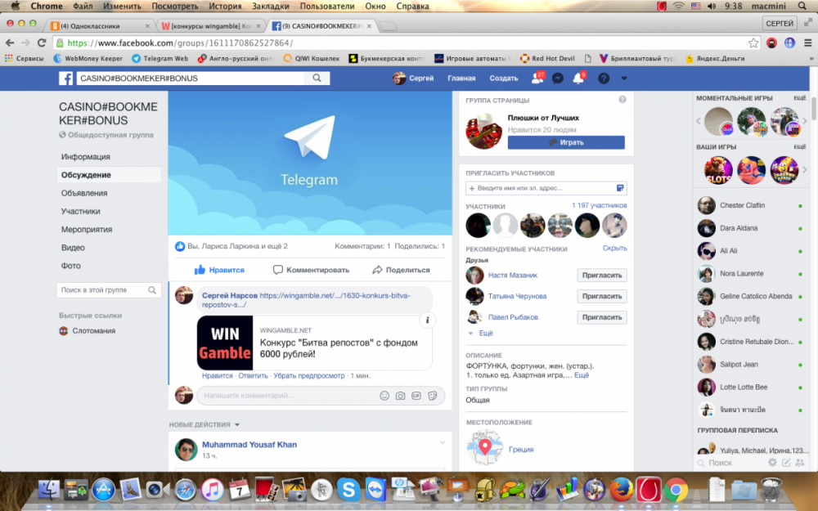
Task: Open the Участники section in left sidebar
Action: [81, 211]
